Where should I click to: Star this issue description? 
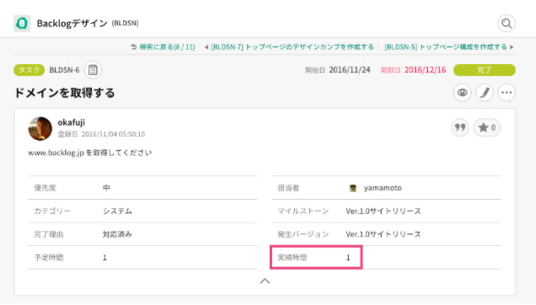(x=487, y=128)
